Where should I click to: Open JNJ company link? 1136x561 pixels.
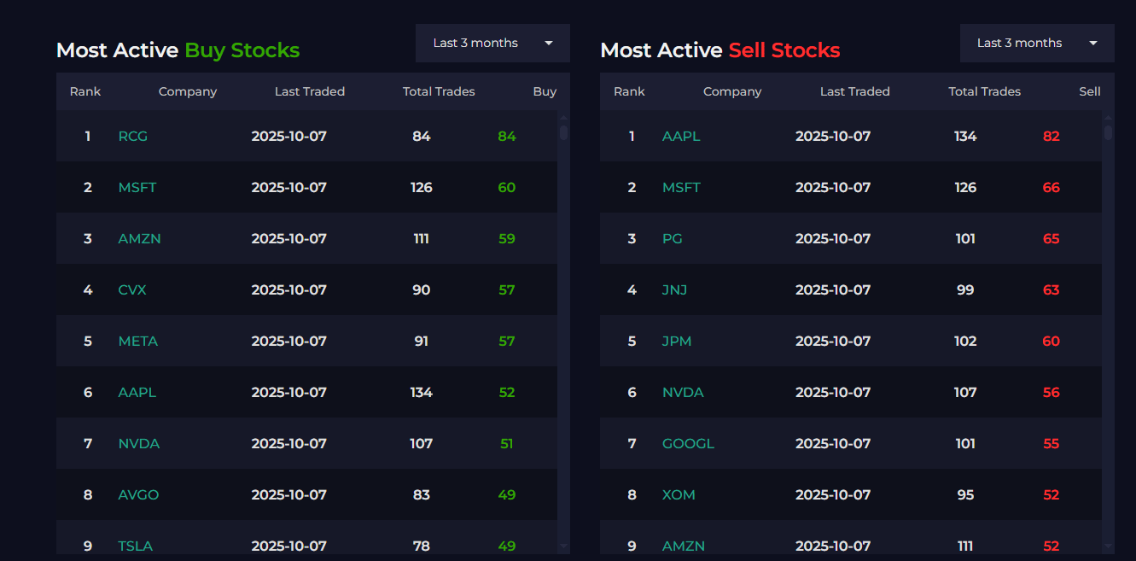(x=674, y=289)
